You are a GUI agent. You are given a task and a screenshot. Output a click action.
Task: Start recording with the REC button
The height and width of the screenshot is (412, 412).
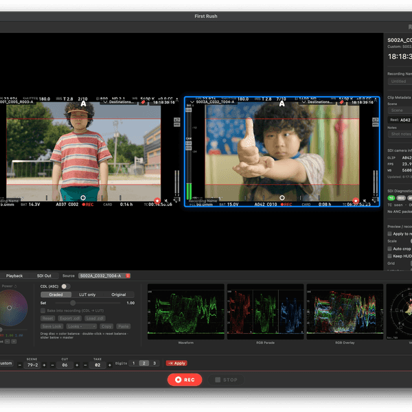[185, 380]
